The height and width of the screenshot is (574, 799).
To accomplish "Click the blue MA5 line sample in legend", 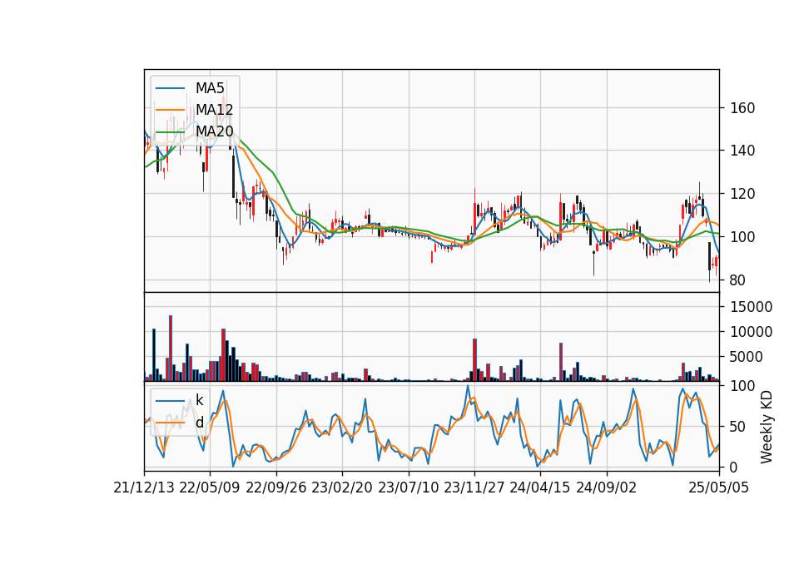I will (x=170, y=88).
